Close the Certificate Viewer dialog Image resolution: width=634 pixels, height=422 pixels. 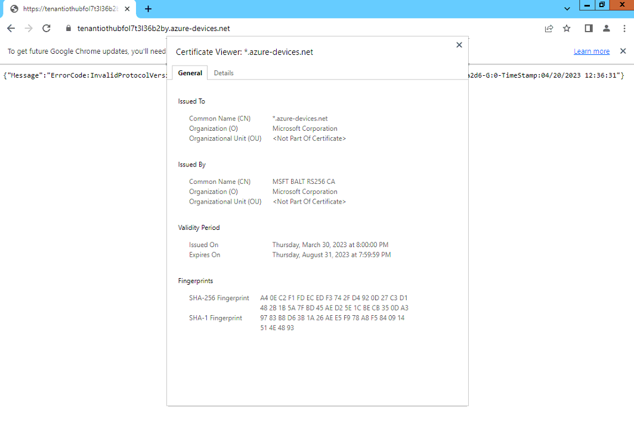[459, 45]
